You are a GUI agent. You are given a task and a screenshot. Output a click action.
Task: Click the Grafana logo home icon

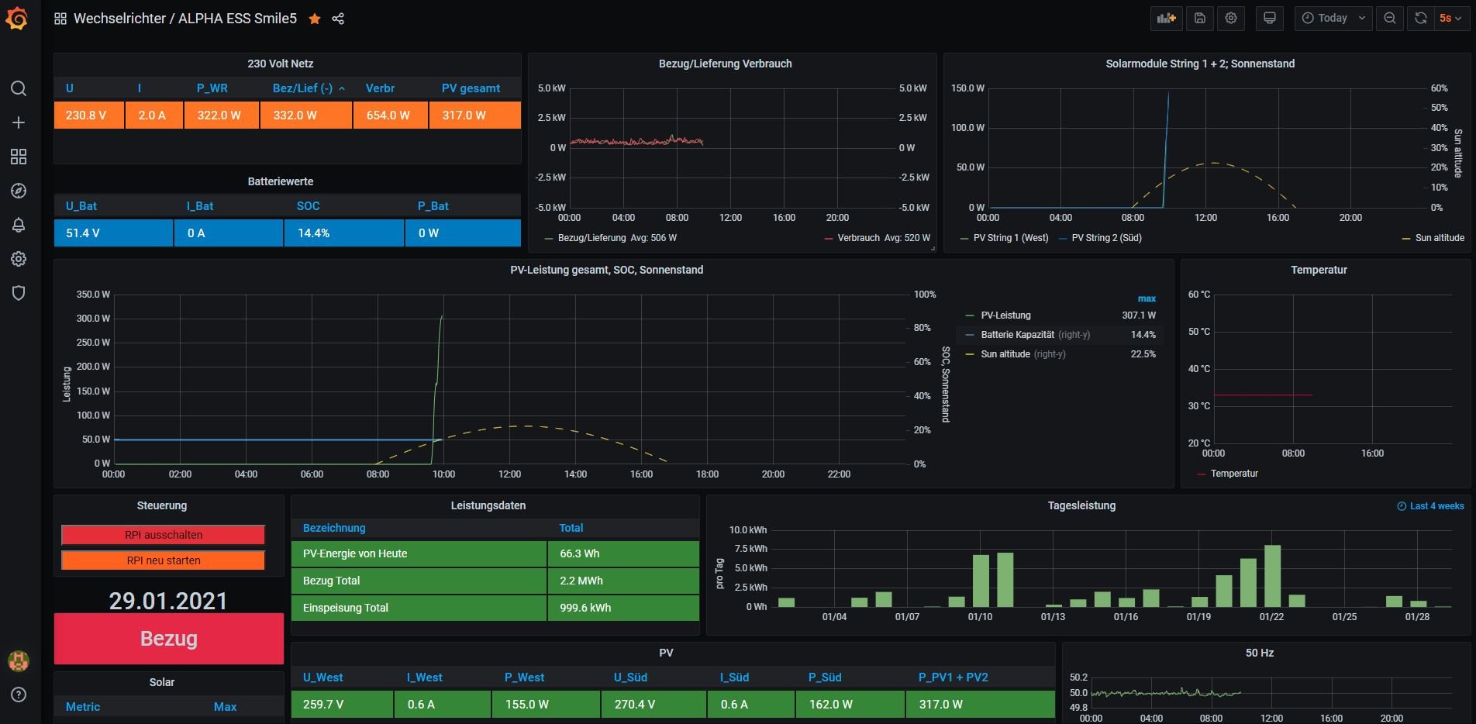click(17, 19)
